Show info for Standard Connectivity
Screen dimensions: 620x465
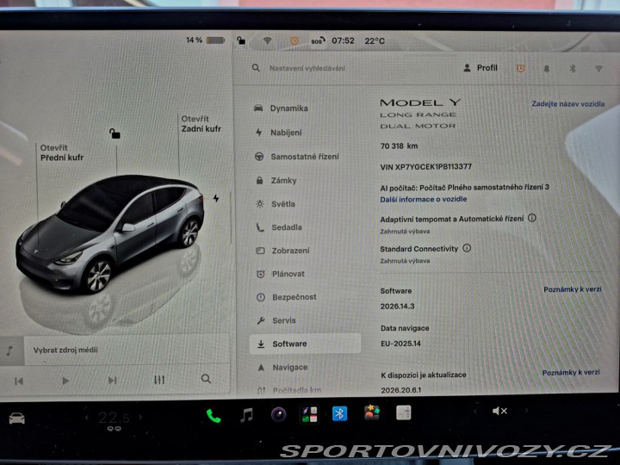point(467,248)
